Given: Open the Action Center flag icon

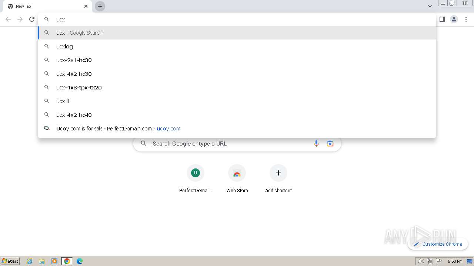Looking at the screenshot, I should click(x=439, y=261).
